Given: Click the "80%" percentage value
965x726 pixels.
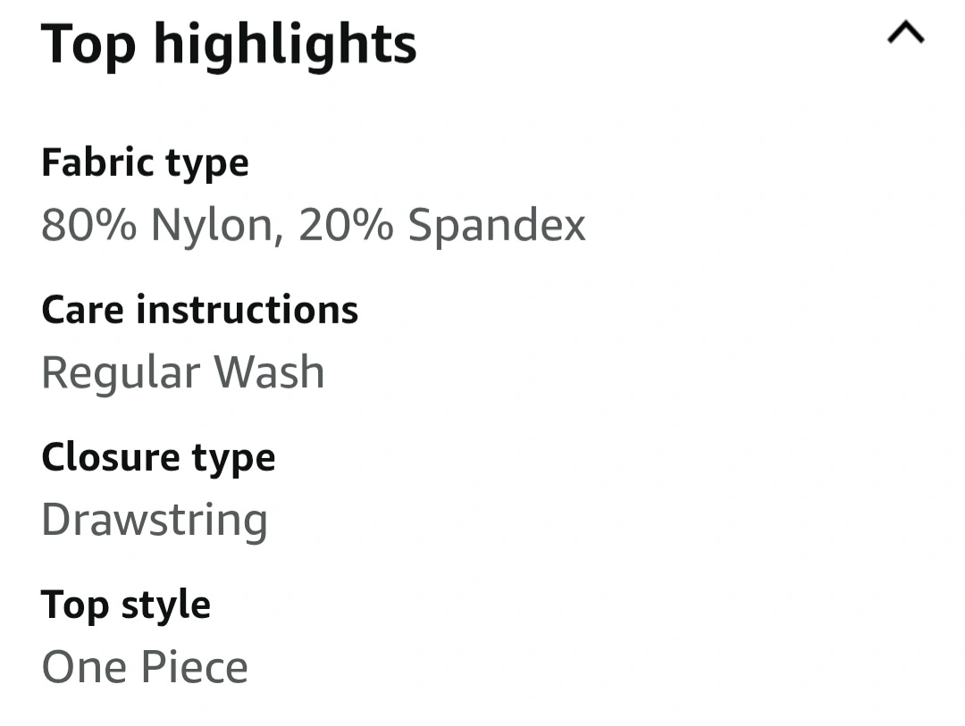Looking at the screenshot, I should pos(90,225).
